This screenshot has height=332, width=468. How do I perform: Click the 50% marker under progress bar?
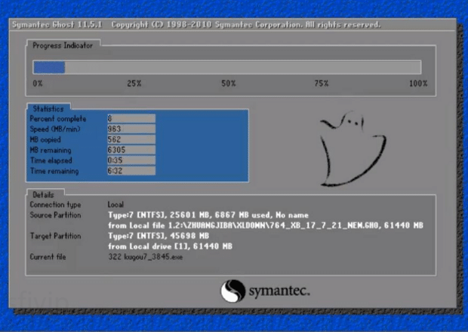tap(228, 84)
